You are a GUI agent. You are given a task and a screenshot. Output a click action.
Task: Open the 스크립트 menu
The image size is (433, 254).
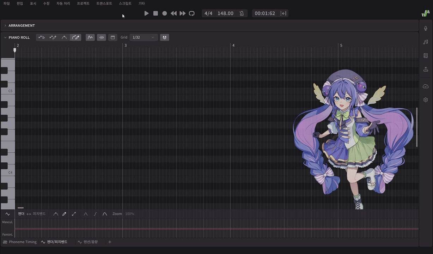[125, 3]
